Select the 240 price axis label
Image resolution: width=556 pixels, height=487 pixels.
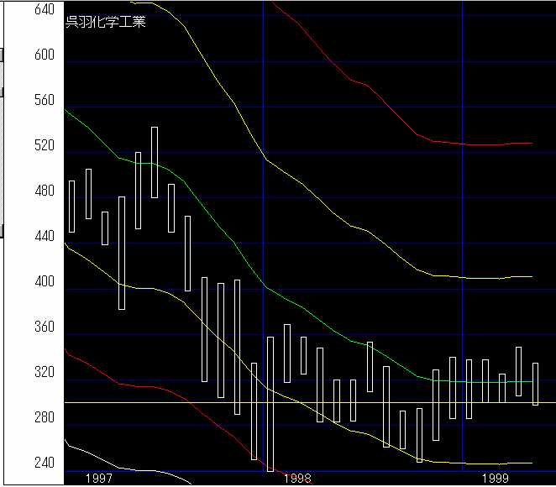(44, 463)
